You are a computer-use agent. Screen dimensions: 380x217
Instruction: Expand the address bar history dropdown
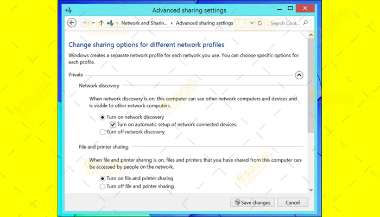click(x=252, y=23)
